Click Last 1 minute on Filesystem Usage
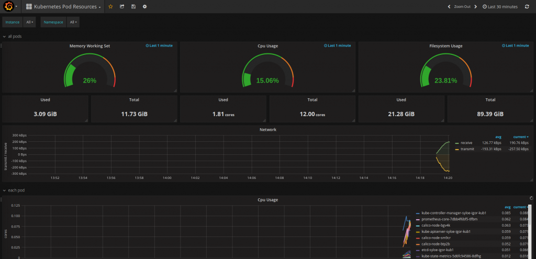536x259 pixels. point(516,46)
